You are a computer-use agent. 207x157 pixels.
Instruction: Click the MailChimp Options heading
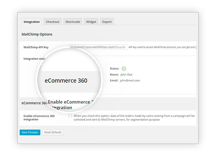[37, 34]
